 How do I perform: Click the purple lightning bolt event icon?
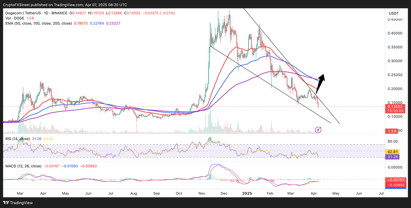click(x=318, y=130)
